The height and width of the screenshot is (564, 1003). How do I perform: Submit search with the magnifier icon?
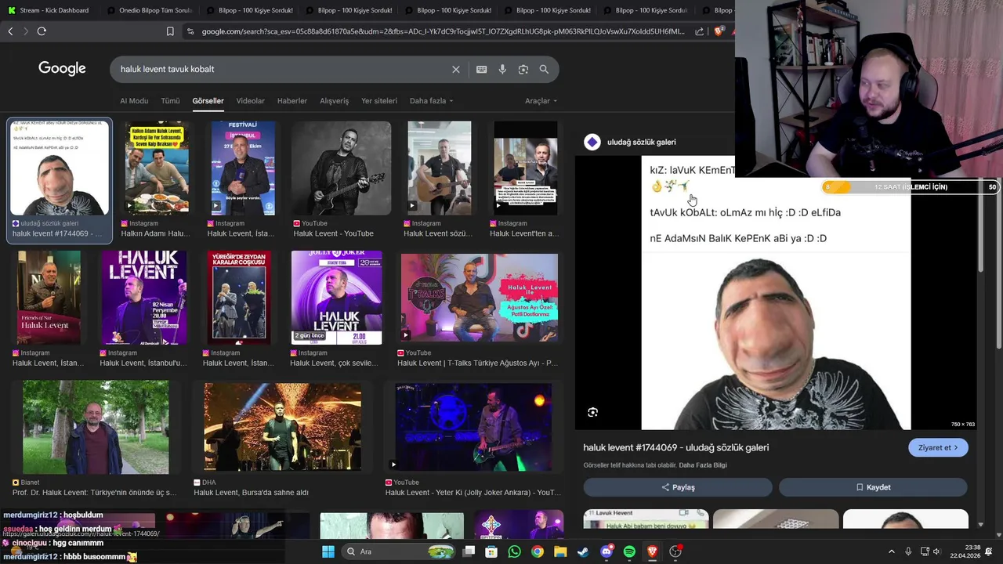[544, 69]
